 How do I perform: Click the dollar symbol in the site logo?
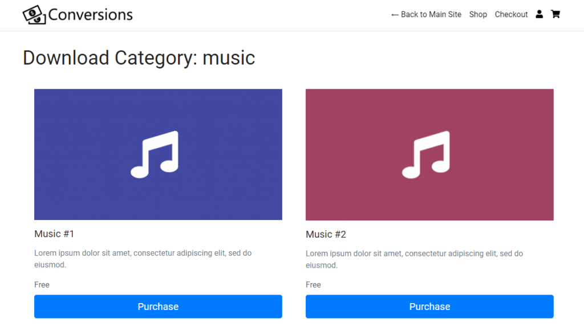point(33,14)
